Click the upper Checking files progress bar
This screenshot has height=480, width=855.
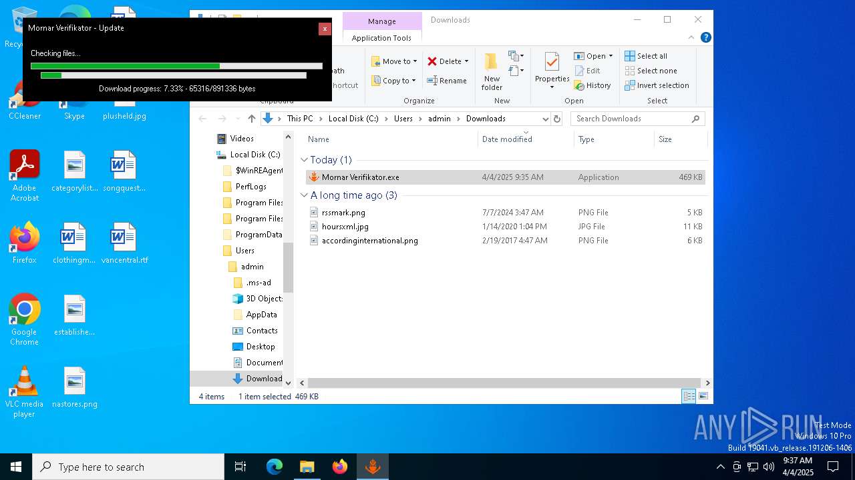pyautogui.click(x=176, y=66)
